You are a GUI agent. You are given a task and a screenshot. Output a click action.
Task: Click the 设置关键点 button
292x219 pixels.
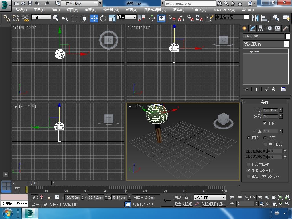tap(183, 204)
